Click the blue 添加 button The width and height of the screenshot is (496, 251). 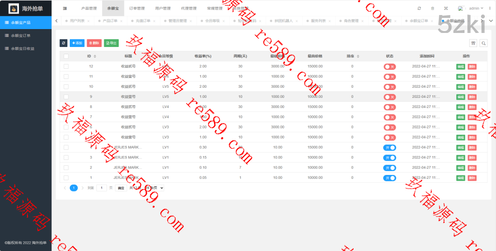[x=77, y=43]
